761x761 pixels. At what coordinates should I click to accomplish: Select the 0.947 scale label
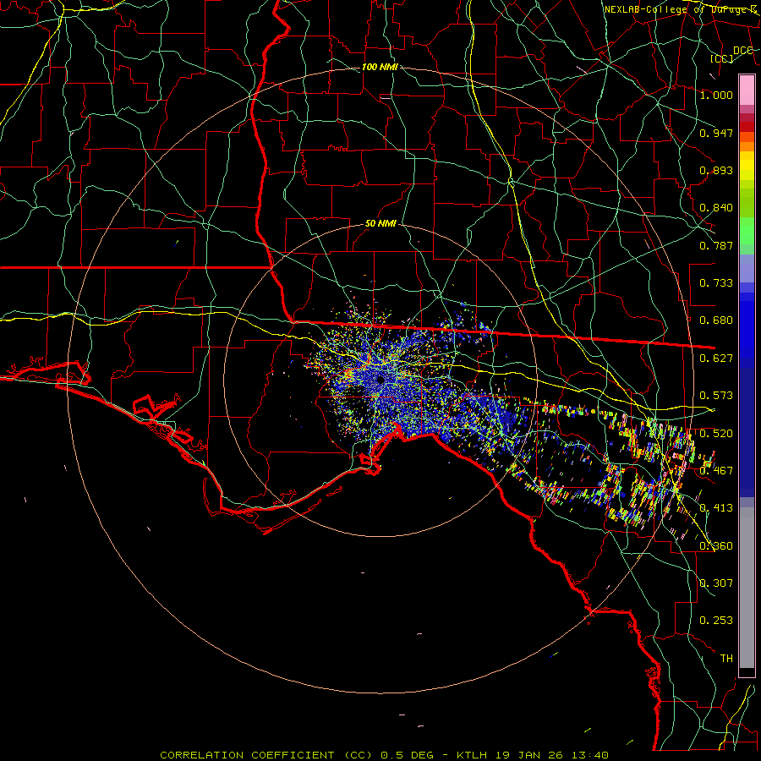pyautogui.click(x=716, y=133)
